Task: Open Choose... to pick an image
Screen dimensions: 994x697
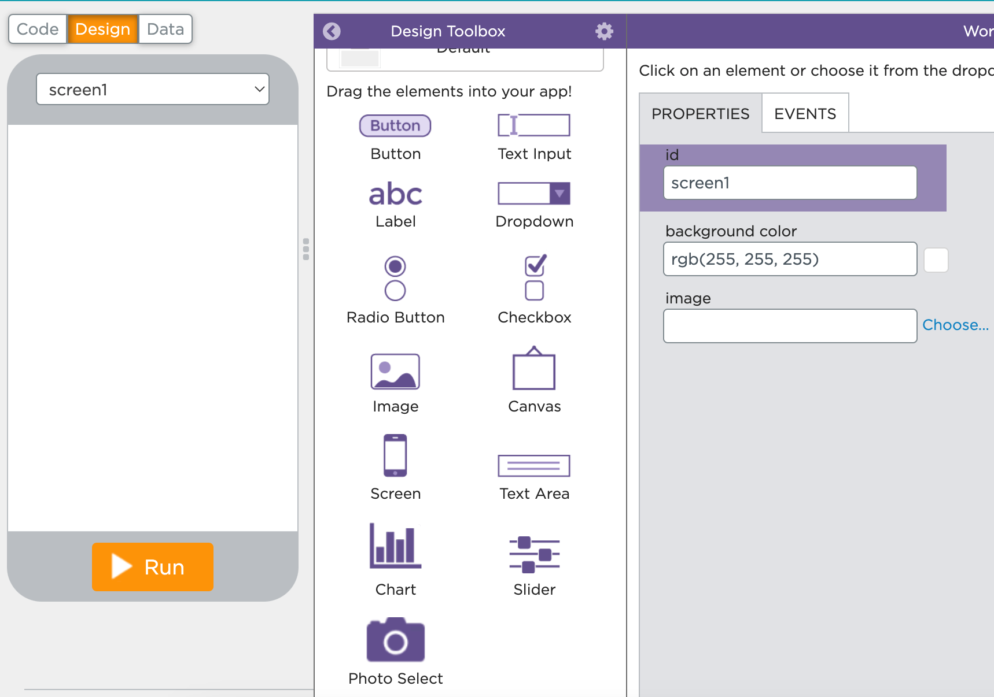Action: point(955,325)
